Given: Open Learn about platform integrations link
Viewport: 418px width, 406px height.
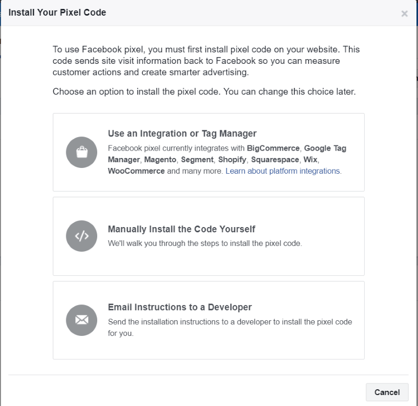Looking at the screenshot, I should pyautogui.click(x=283, y=171).
